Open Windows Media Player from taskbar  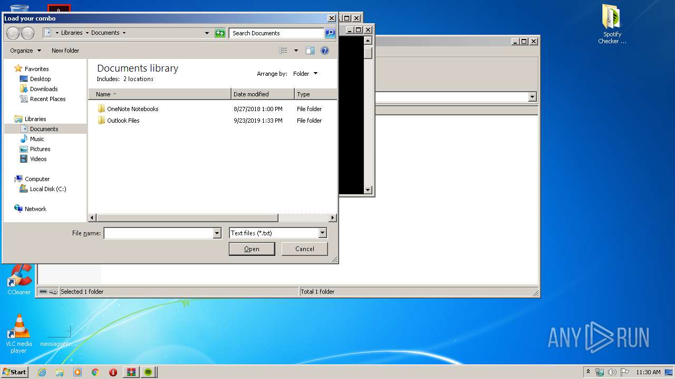pyautogui.click(x=78, y=372)
